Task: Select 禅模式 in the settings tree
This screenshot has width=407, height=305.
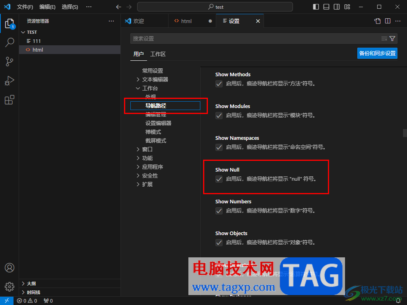Action: coord(153,132)
